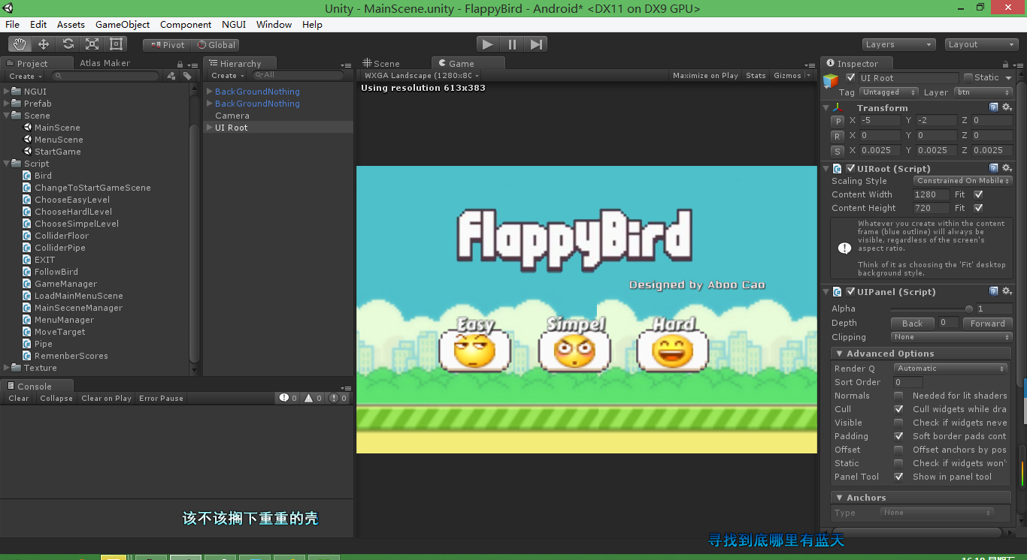Open the Scaling Style dropdown
Viewport: 1027px width, 560px height.
coord(962,181)
